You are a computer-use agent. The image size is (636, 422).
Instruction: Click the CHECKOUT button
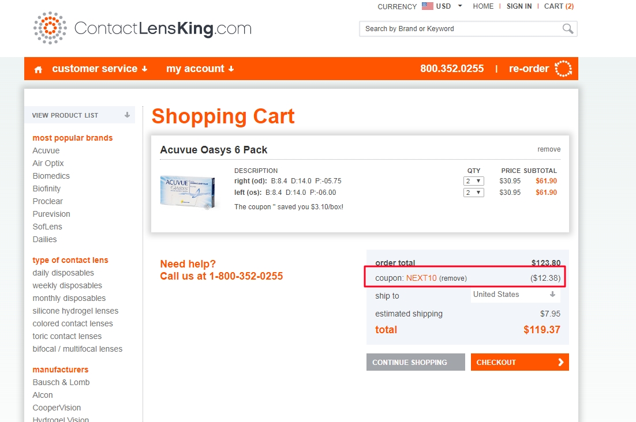point(519,362)
